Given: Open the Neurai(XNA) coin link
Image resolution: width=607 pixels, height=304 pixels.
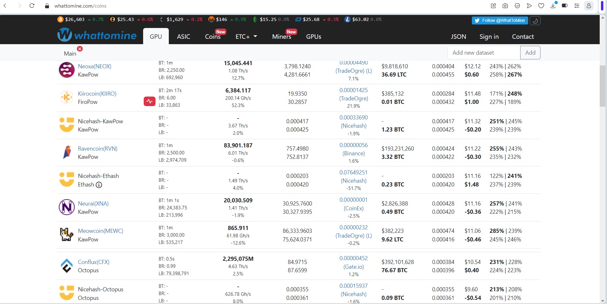Looking at the screenshot, I should [x=93, y=204].
